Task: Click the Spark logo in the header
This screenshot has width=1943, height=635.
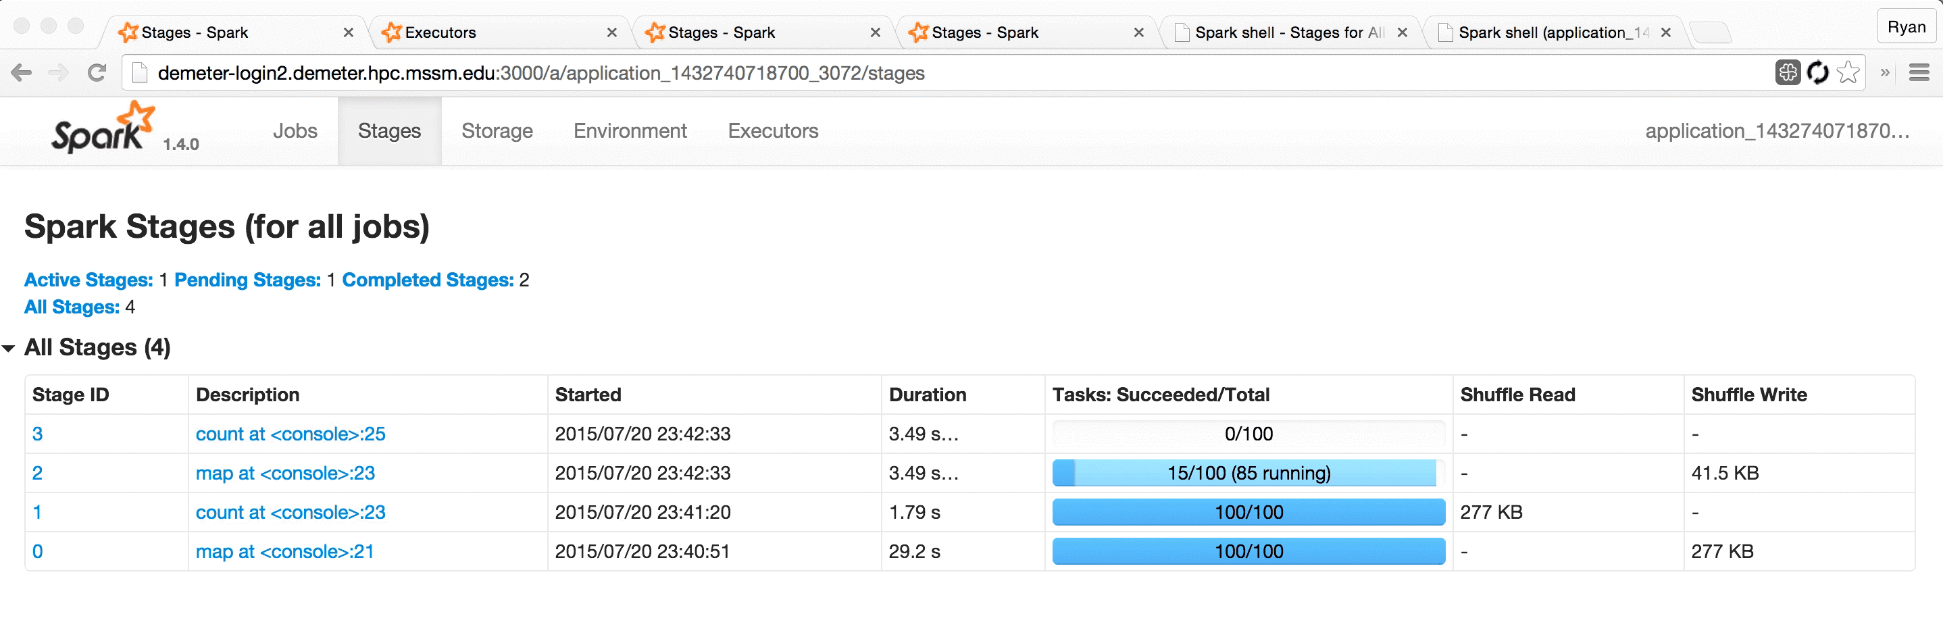Action: 103,128
